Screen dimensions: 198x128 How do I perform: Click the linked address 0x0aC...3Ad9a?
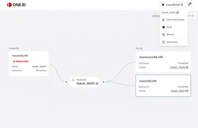pos(178,67)
